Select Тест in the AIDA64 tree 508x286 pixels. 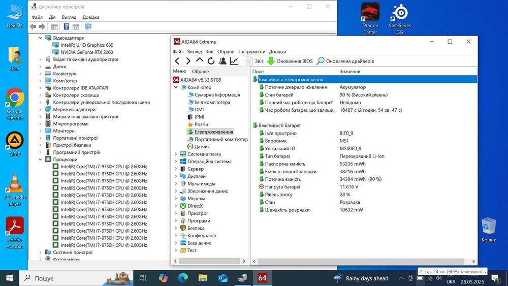click(192, 250)
